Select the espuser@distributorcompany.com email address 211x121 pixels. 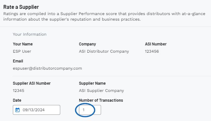(47, 68)
